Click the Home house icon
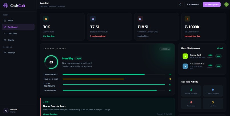The height and width of the screenshot is (116, 230). click(5, 20)
